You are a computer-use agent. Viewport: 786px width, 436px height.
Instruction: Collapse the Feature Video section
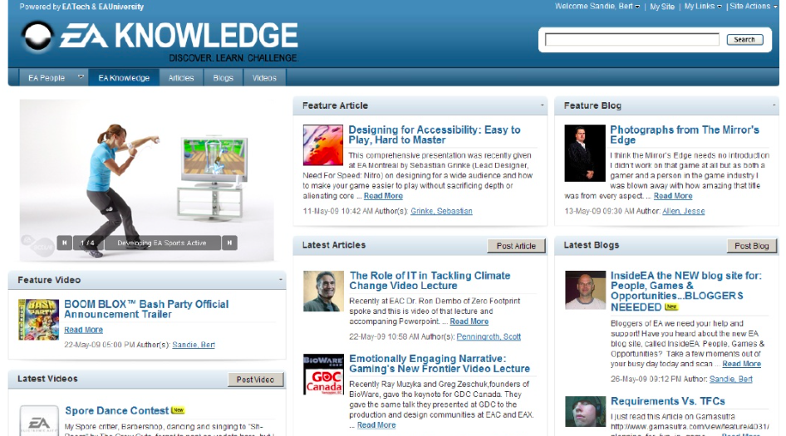pyautogui.click(x=280, y=279)
